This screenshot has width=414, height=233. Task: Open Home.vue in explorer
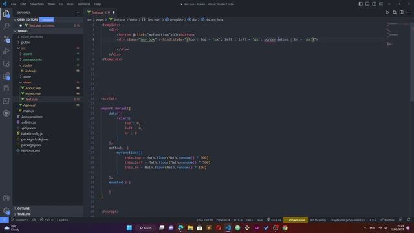tap(33, 94)
